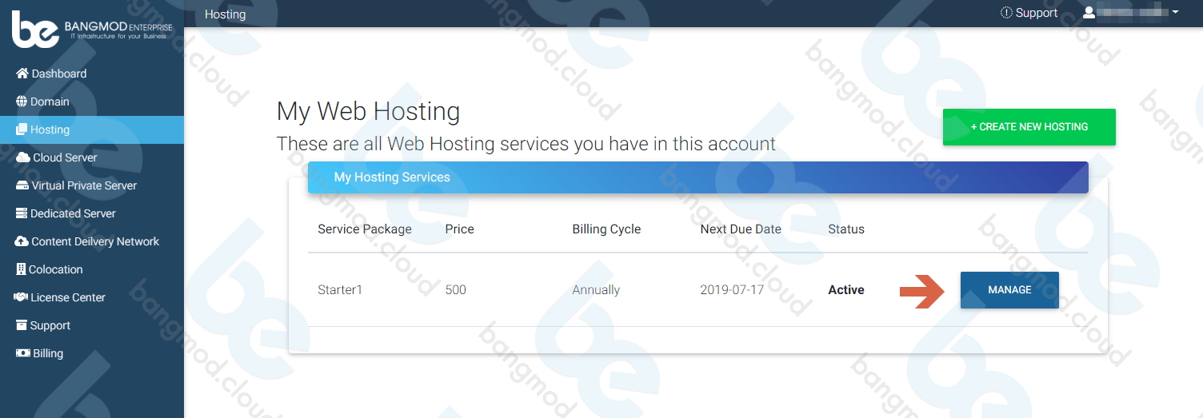Click the Dedicated Server stack icon
1203x418 pixels.
click(x=22, y=213)
